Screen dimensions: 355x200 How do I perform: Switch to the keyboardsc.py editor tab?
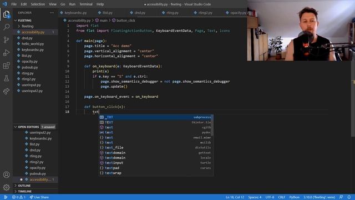[75, 13]
